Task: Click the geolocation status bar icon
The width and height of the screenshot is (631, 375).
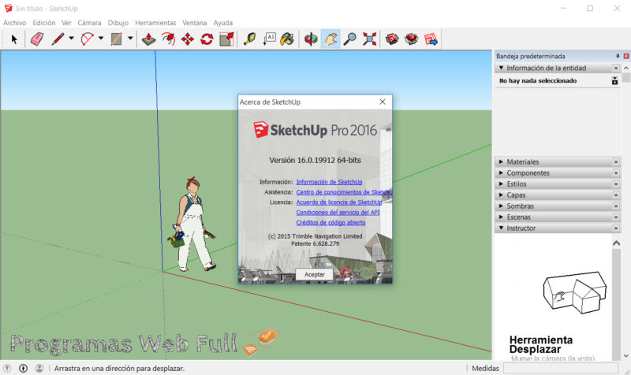Action: (x=7, y=368)
